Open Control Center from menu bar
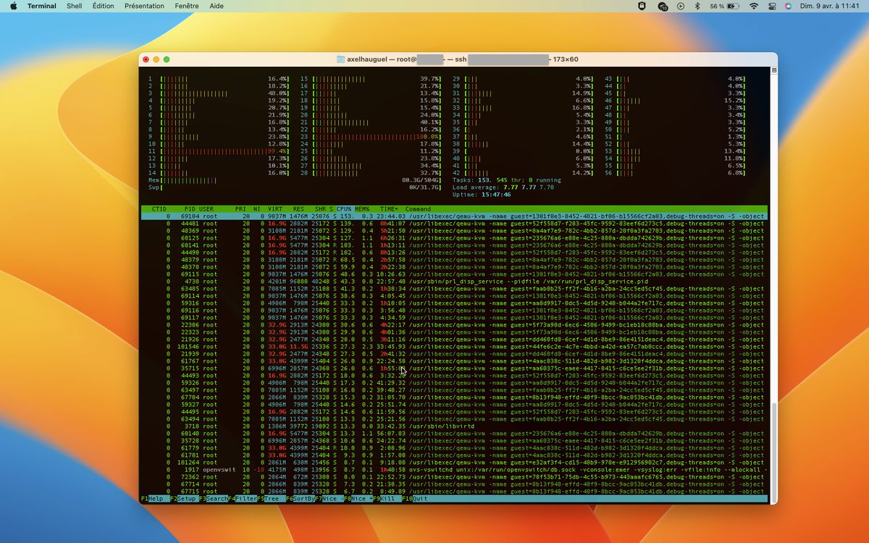 [771, 6]
